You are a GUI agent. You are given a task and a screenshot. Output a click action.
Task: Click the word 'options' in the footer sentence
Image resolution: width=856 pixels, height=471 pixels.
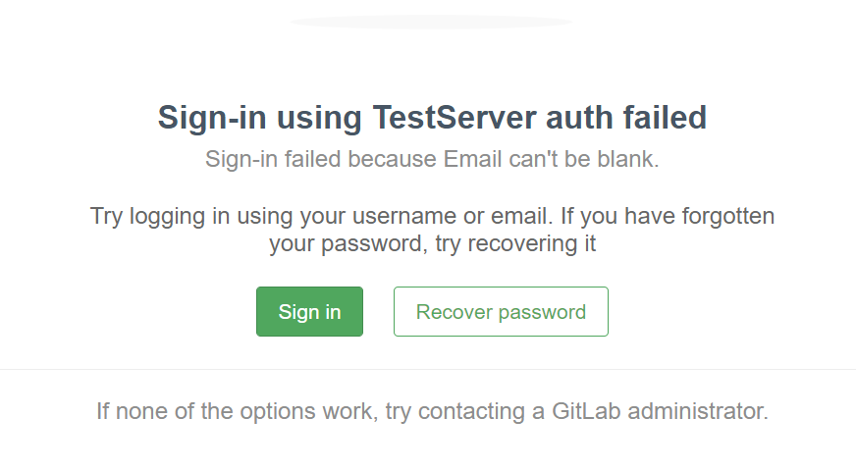point(278,411)
